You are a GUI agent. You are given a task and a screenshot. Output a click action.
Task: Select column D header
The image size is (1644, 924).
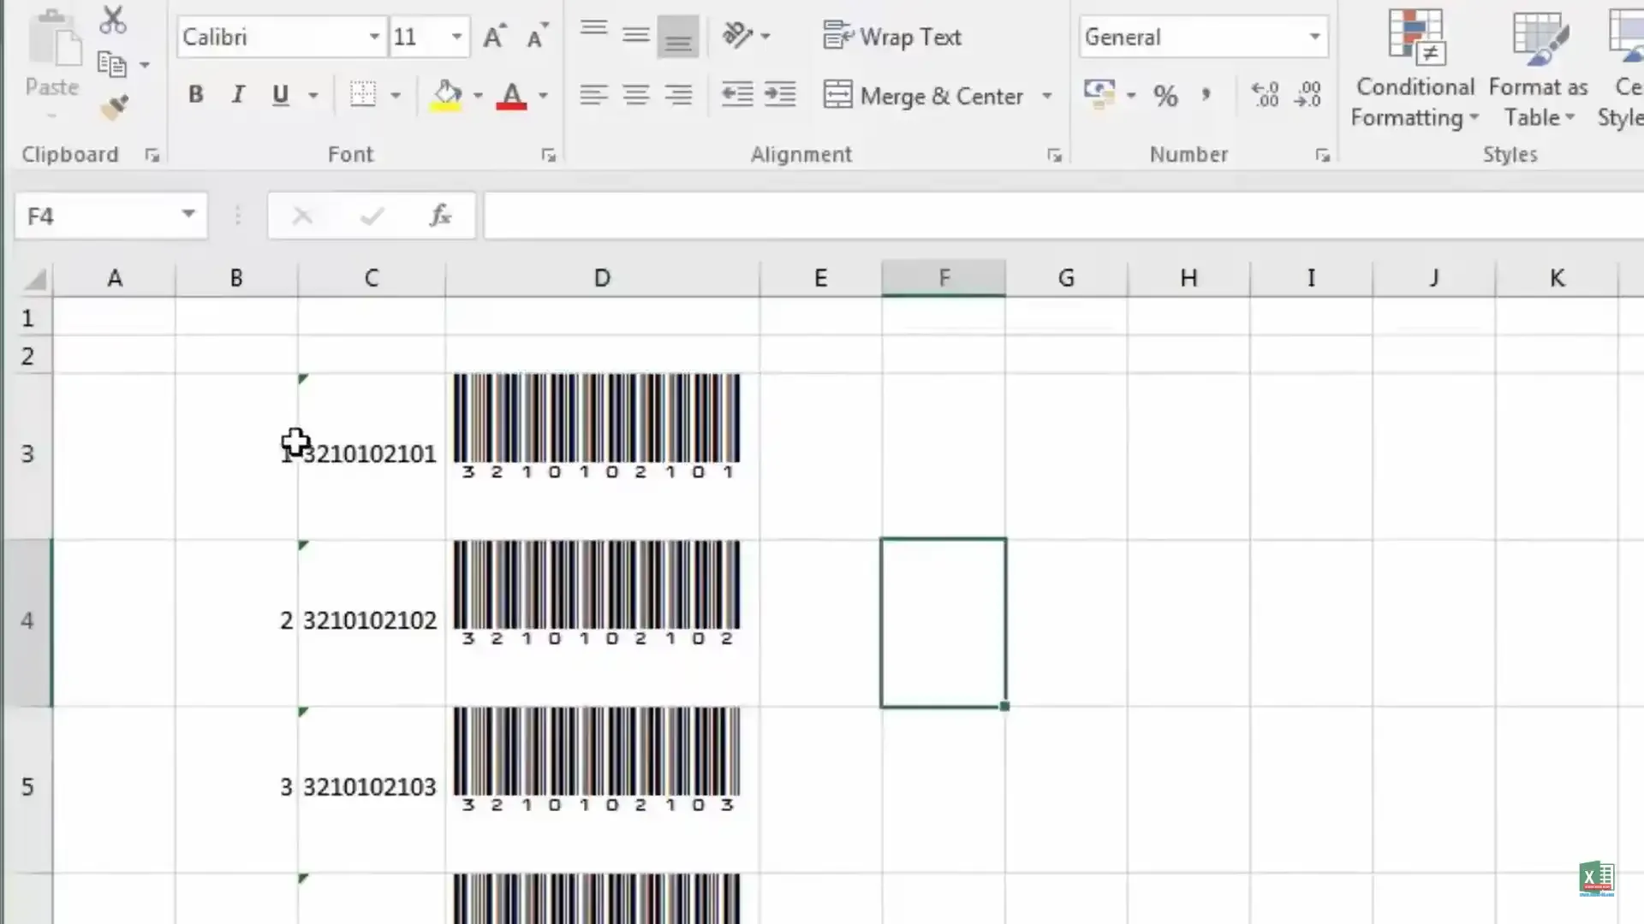[x=602, y=278]
